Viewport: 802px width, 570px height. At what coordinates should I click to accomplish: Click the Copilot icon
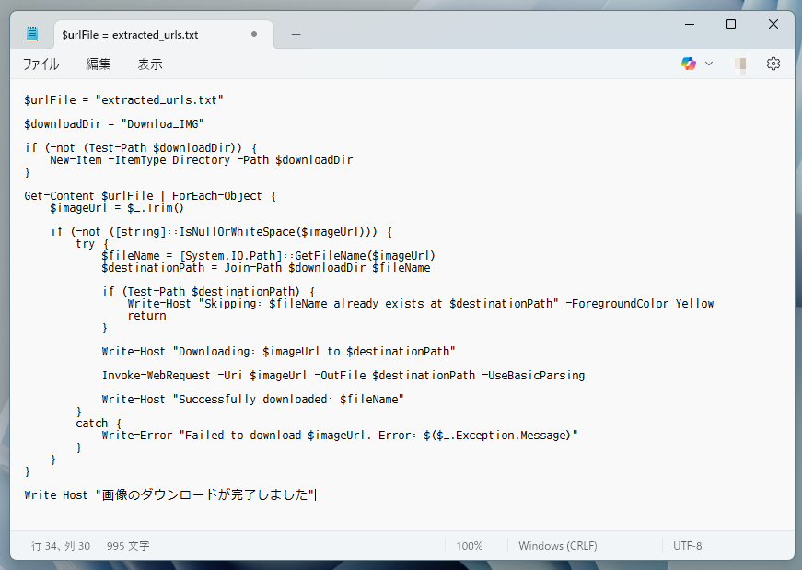(x=688, y=64)
